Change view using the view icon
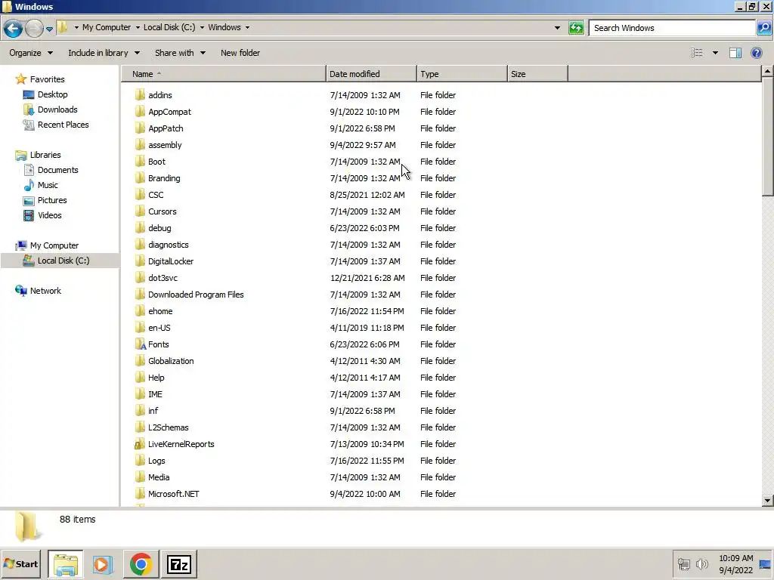 pyautogui.click(x=696, y=53)
